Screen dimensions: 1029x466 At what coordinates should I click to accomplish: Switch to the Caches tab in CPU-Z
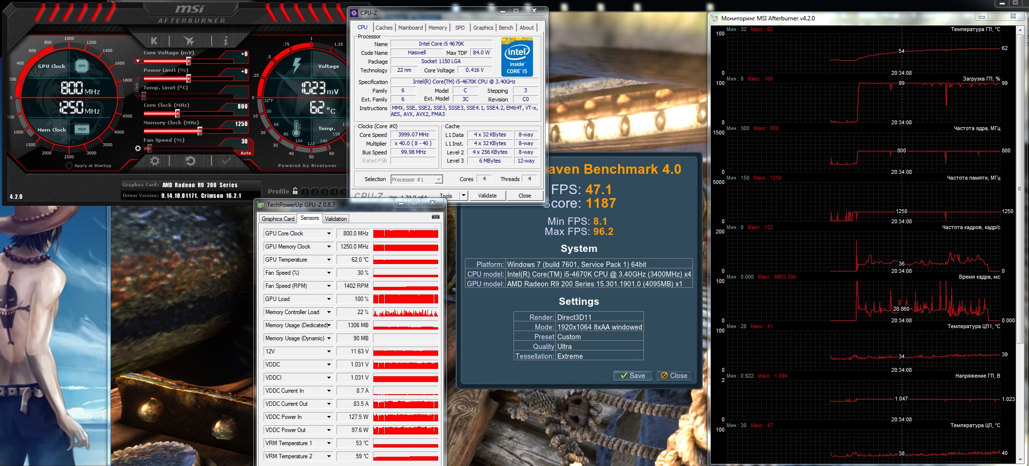coord(384,28)
